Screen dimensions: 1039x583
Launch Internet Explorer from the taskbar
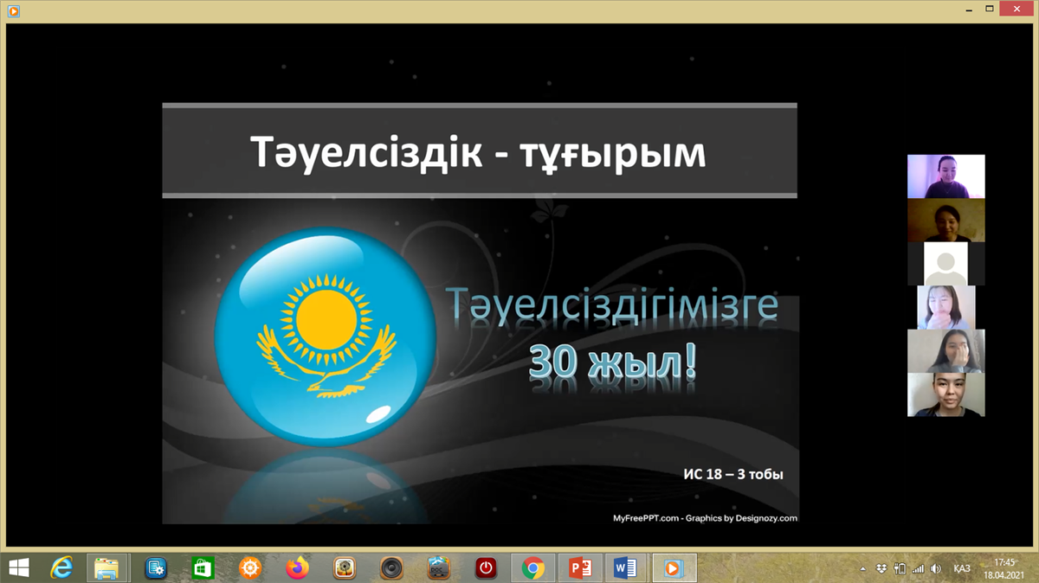click(61, 567)
